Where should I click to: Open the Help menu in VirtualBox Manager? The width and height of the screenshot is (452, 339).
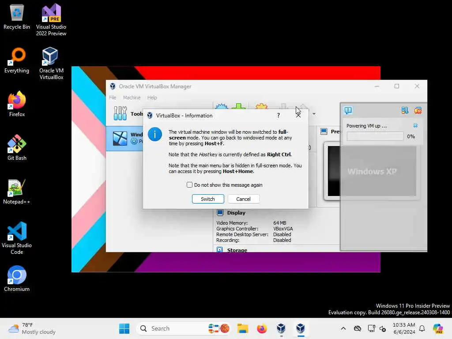tap(152, 98)
